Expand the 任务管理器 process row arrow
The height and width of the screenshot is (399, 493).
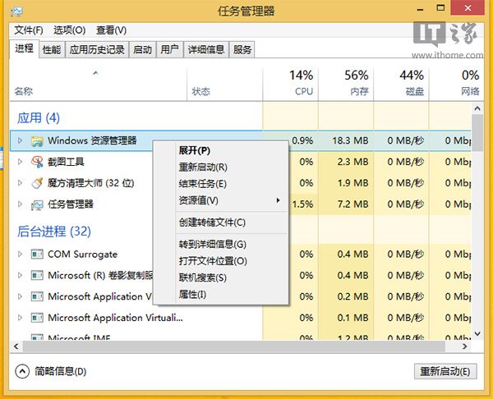[x=20, y=204]
